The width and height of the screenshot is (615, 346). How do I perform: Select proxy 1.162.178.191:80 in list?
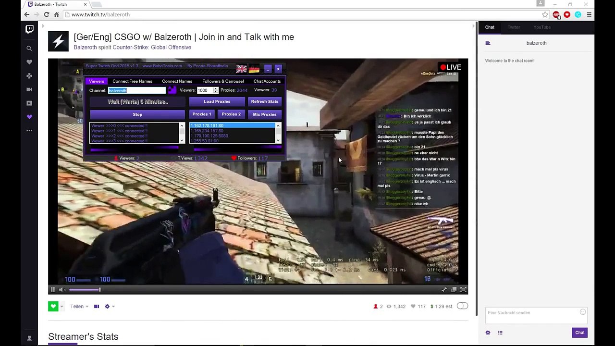tap(233, 125)
